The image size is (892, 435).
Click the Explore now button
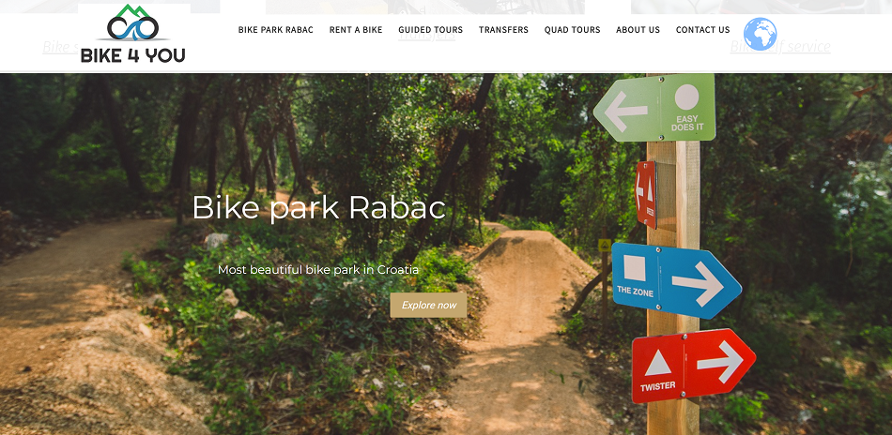[428, 305]
